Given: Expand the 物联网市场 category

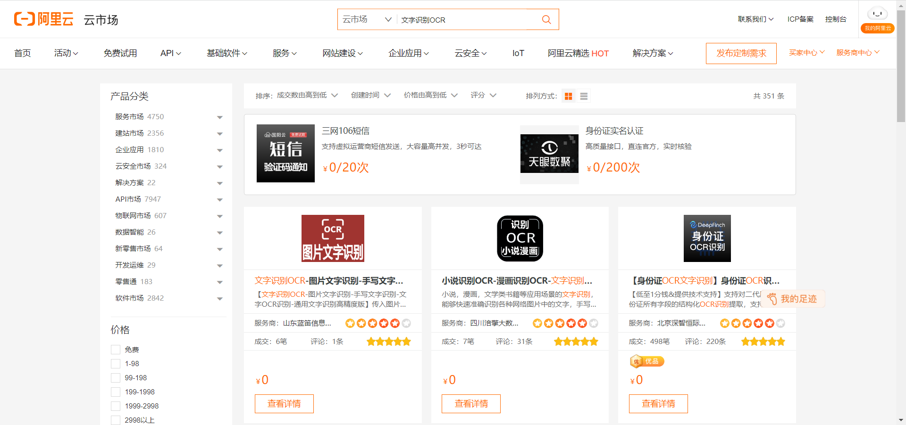Looking at the screenshot, I should (x=220, y=216).
